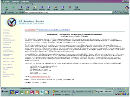
Task: Launch Access key icon in quick launch
Action: (32, 93)
